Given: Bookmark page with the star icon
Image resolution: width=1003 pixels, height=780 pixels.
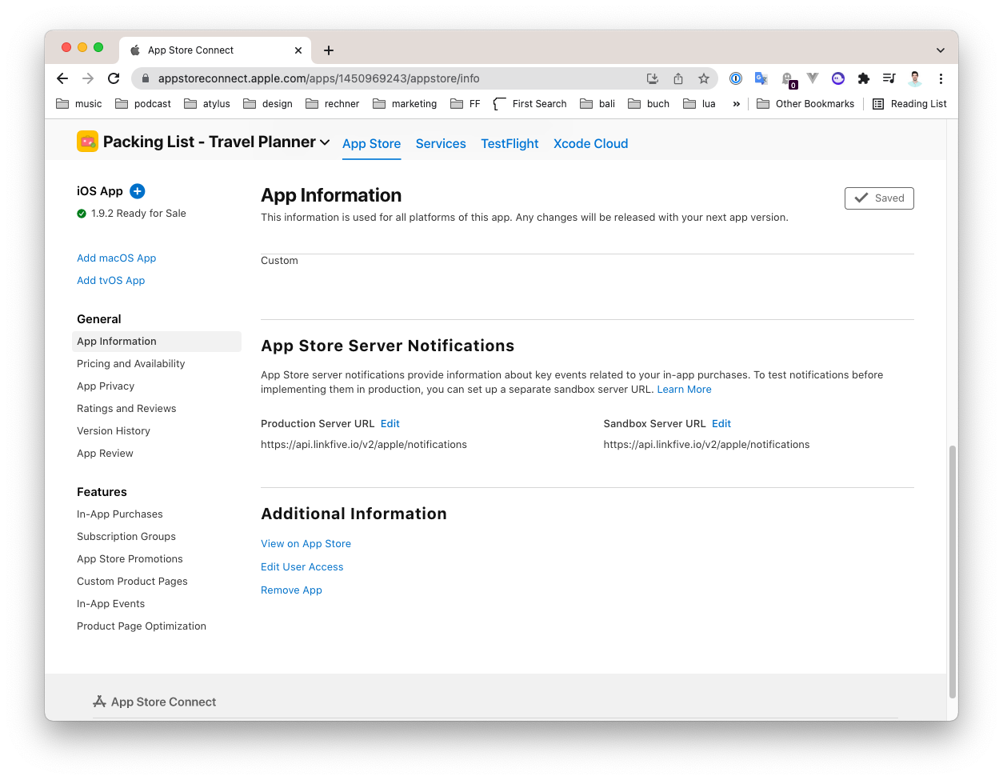Looking at the screenshot, I should pos(704,78).
